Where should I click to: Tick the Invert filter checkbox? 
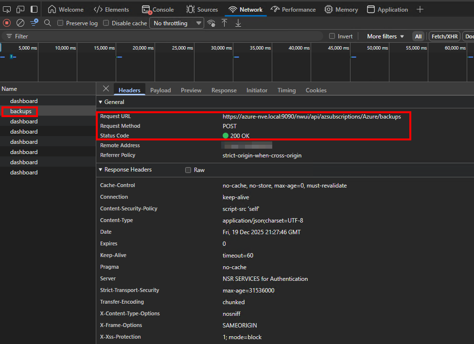click(x=332, y=36)
